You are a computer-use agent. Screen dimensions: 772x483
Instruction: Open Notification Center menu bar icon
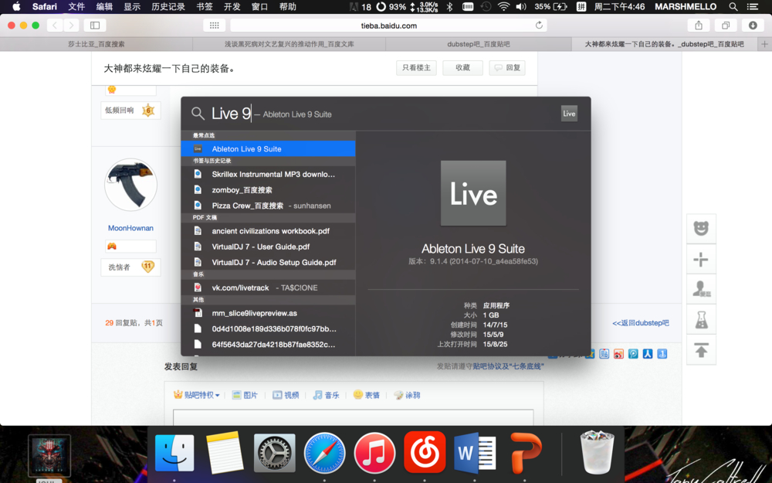point(752,6)
